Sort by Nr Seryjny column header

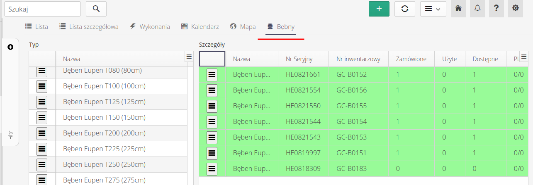tap(299, 59)
